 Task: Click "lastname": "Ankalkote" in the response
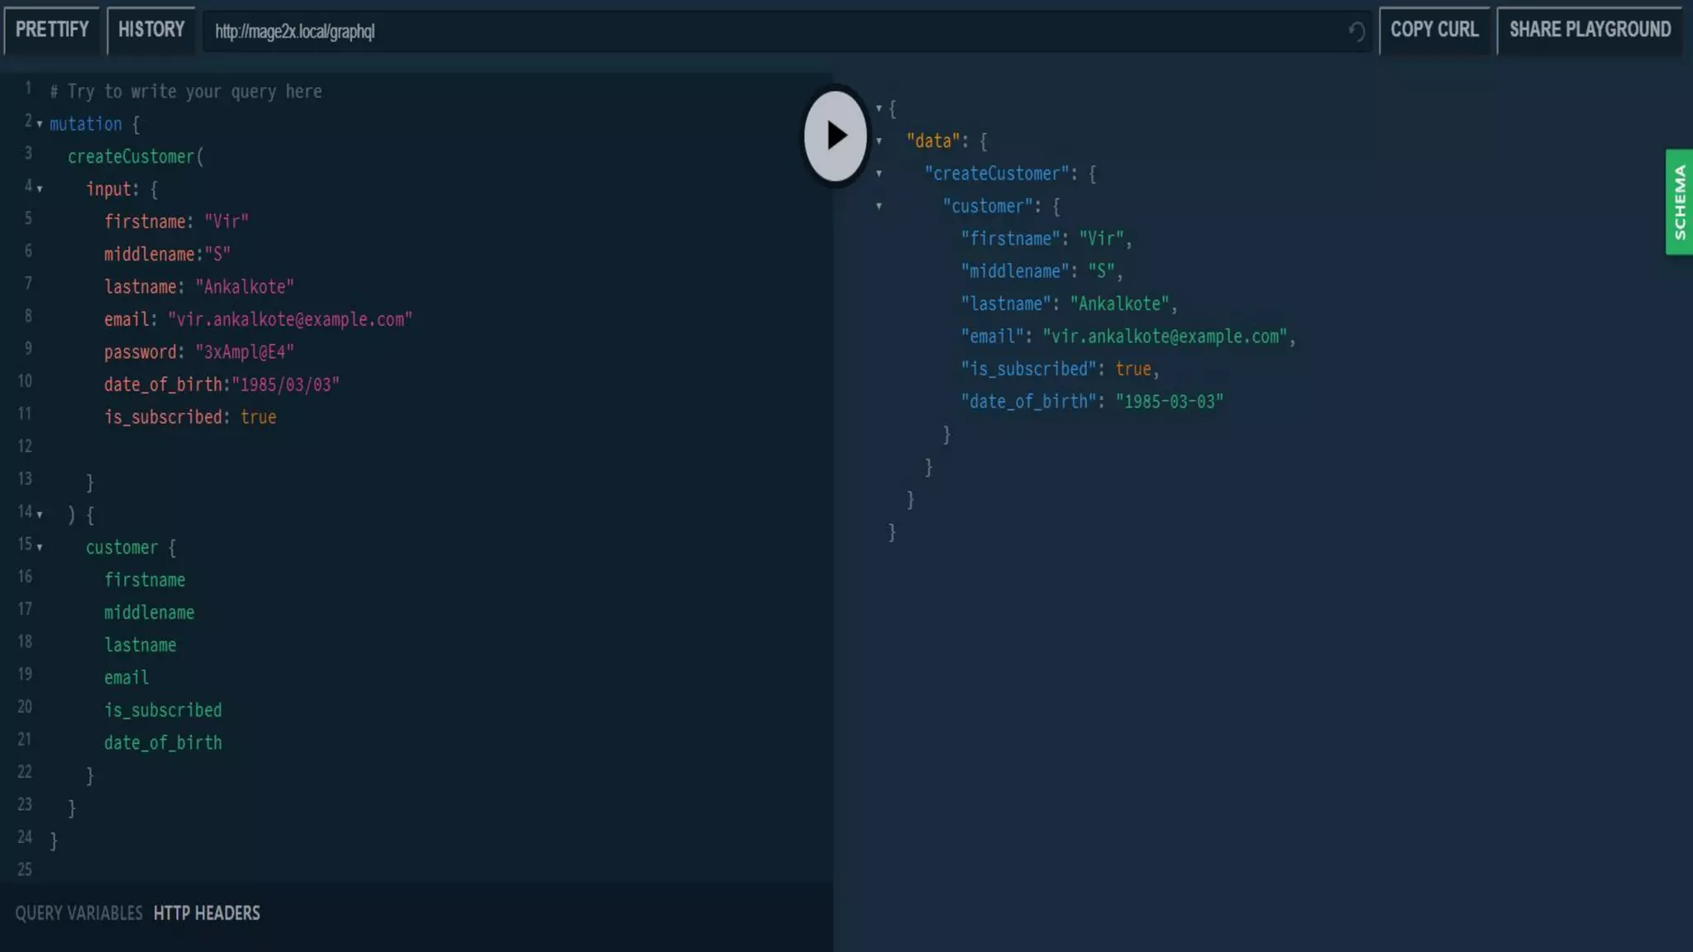click(1069, 304)
